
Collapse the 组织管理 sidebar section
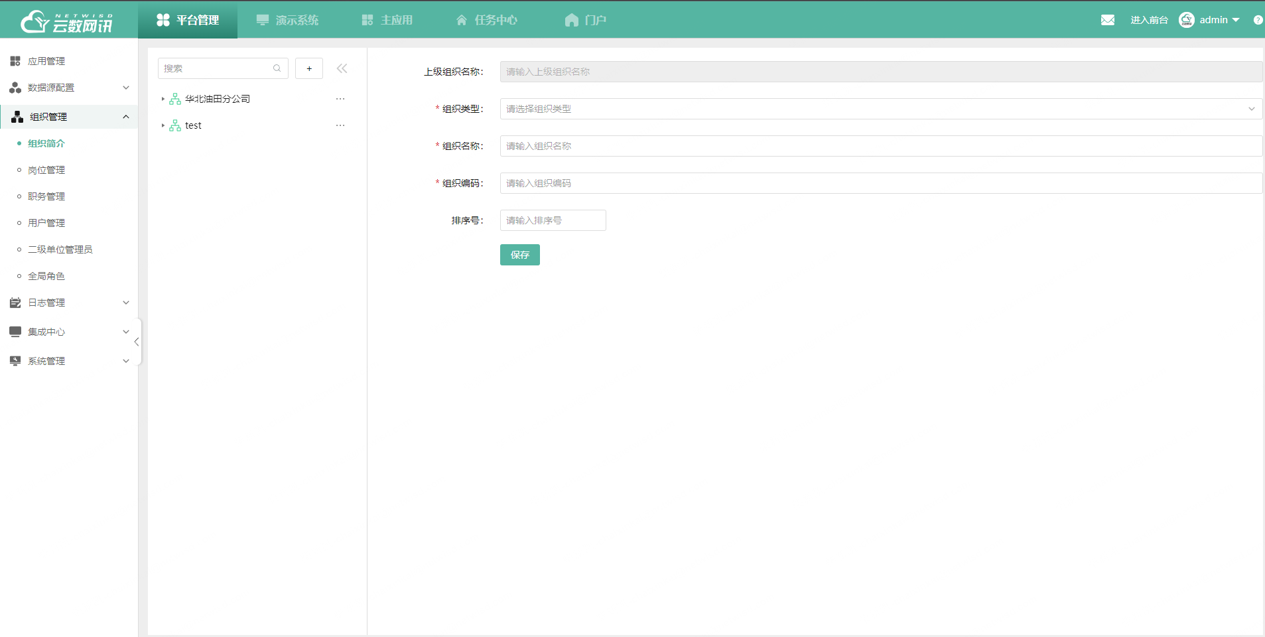coord(126,116)
